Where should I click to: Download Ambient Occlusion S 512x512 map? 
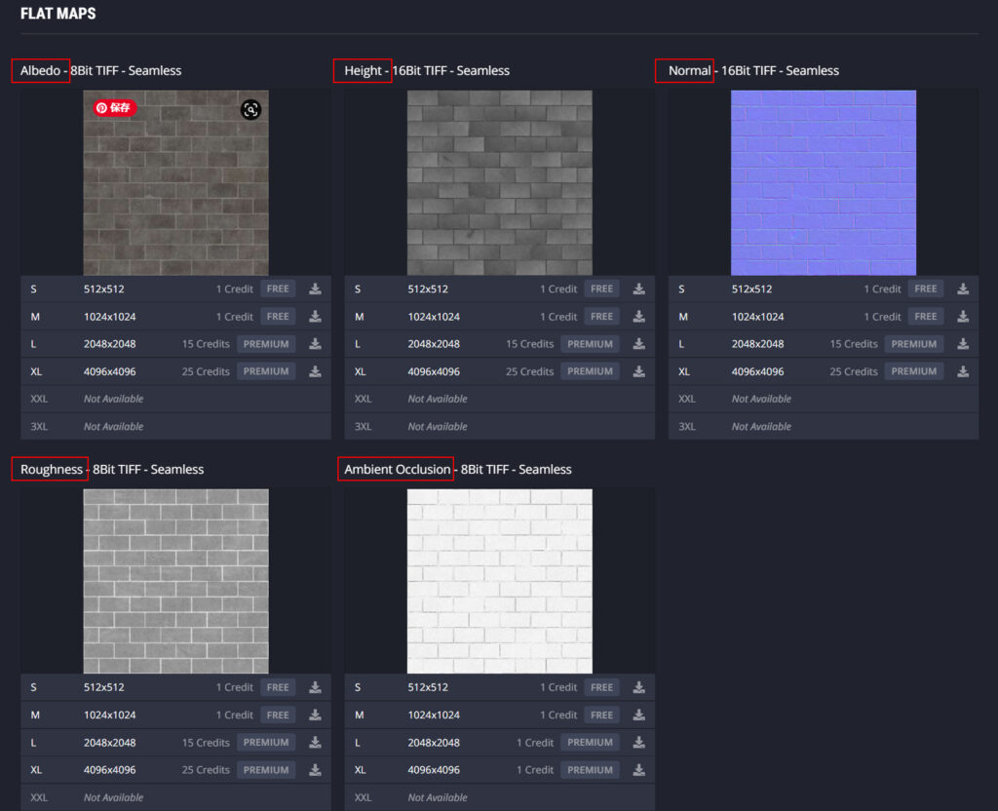tap(639, 687)
